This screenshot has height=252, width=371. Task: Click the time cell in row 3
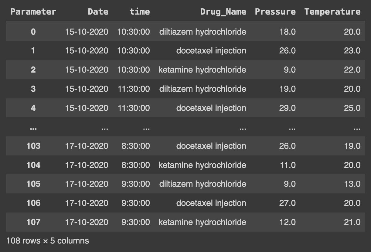134,89
